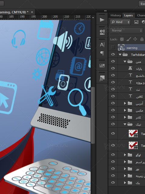Select the first red checkmark layer thumbnail

[x=133, y=133]
